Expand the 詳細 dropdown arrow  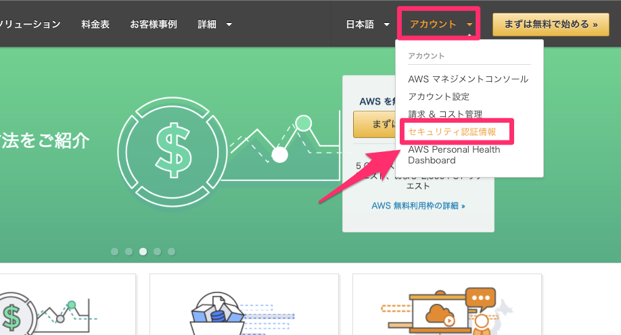(x=229, y=24)
